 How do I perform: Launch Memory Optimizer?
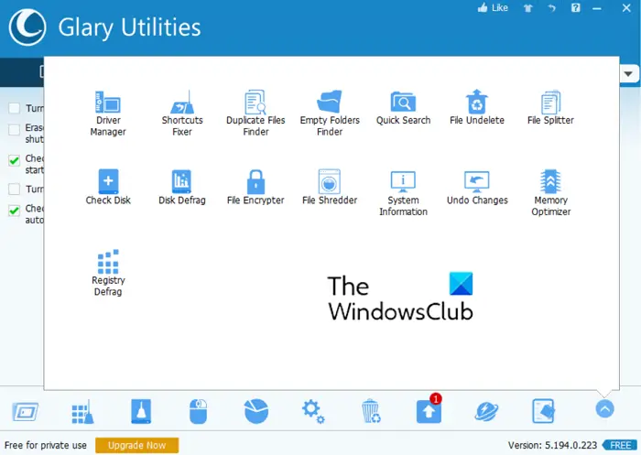click(550, 193)
